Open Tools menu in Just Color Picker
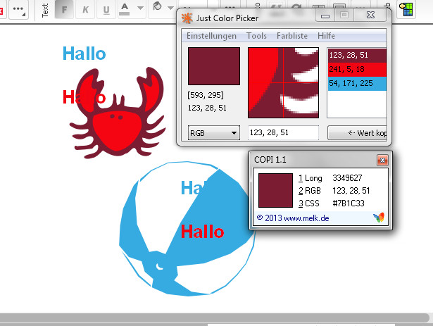Viewport: 433px width, 326px height. click(x=256, y=36)
